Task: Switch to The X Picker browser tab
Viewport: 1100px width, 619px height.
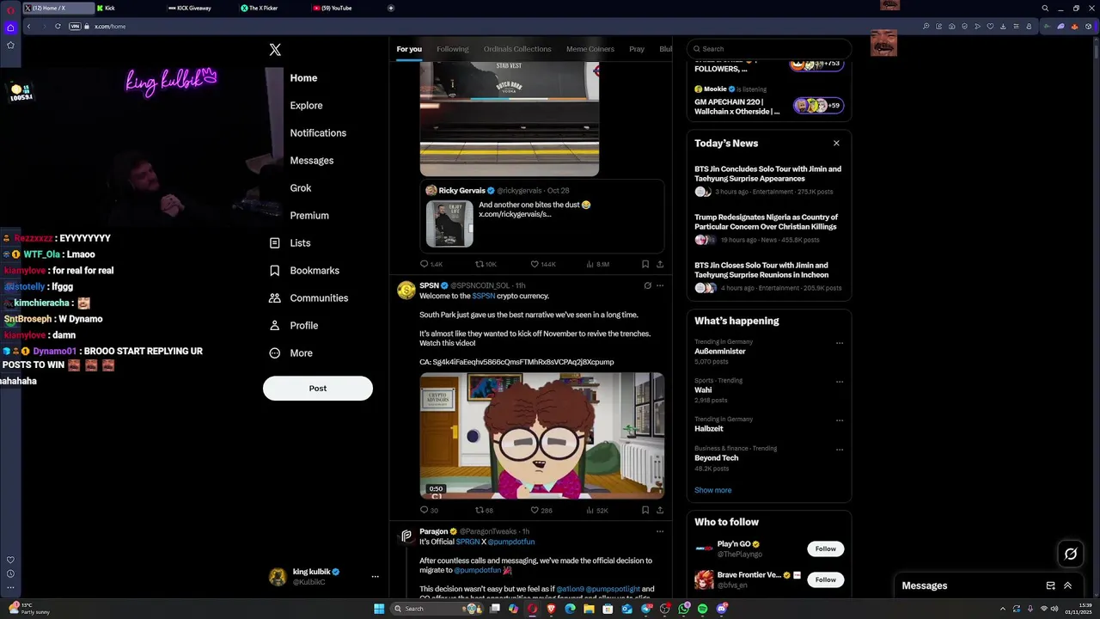Action: [273, 8]
